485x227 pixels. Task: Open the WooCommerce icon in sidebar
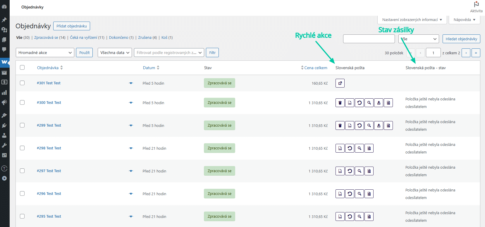4,62
